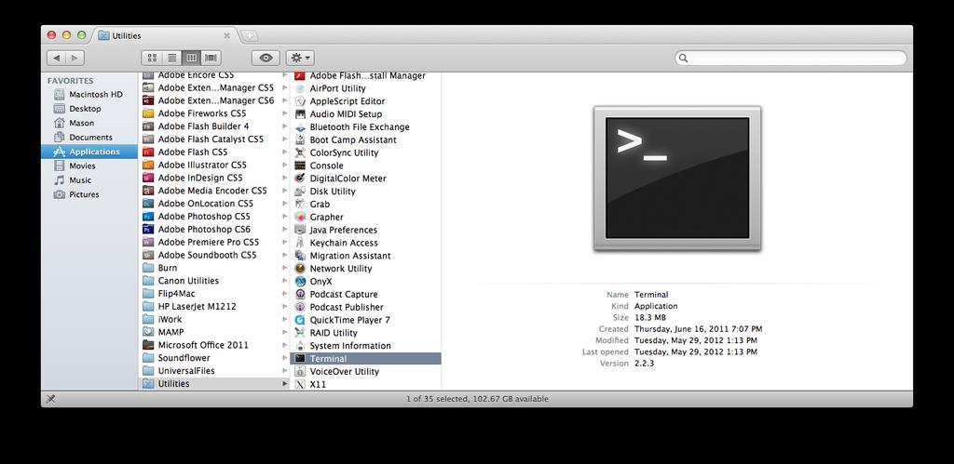
Task: Expand the MAMP folder arrow
Action: pyautogui.click(x=284, y=332)
